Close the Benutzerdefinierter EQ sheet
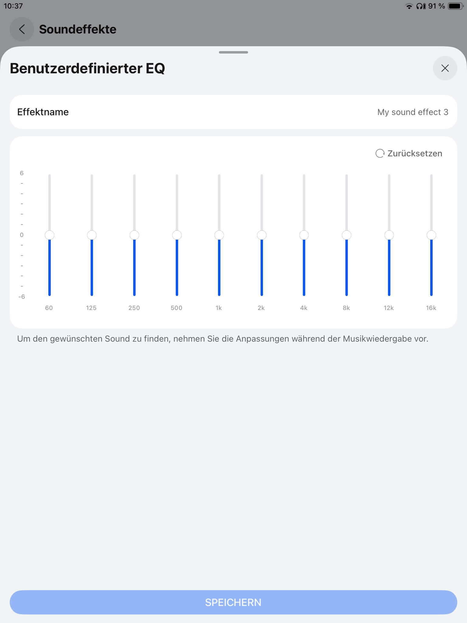This screenshot has width=467, height=623. (x=445, y=68)
